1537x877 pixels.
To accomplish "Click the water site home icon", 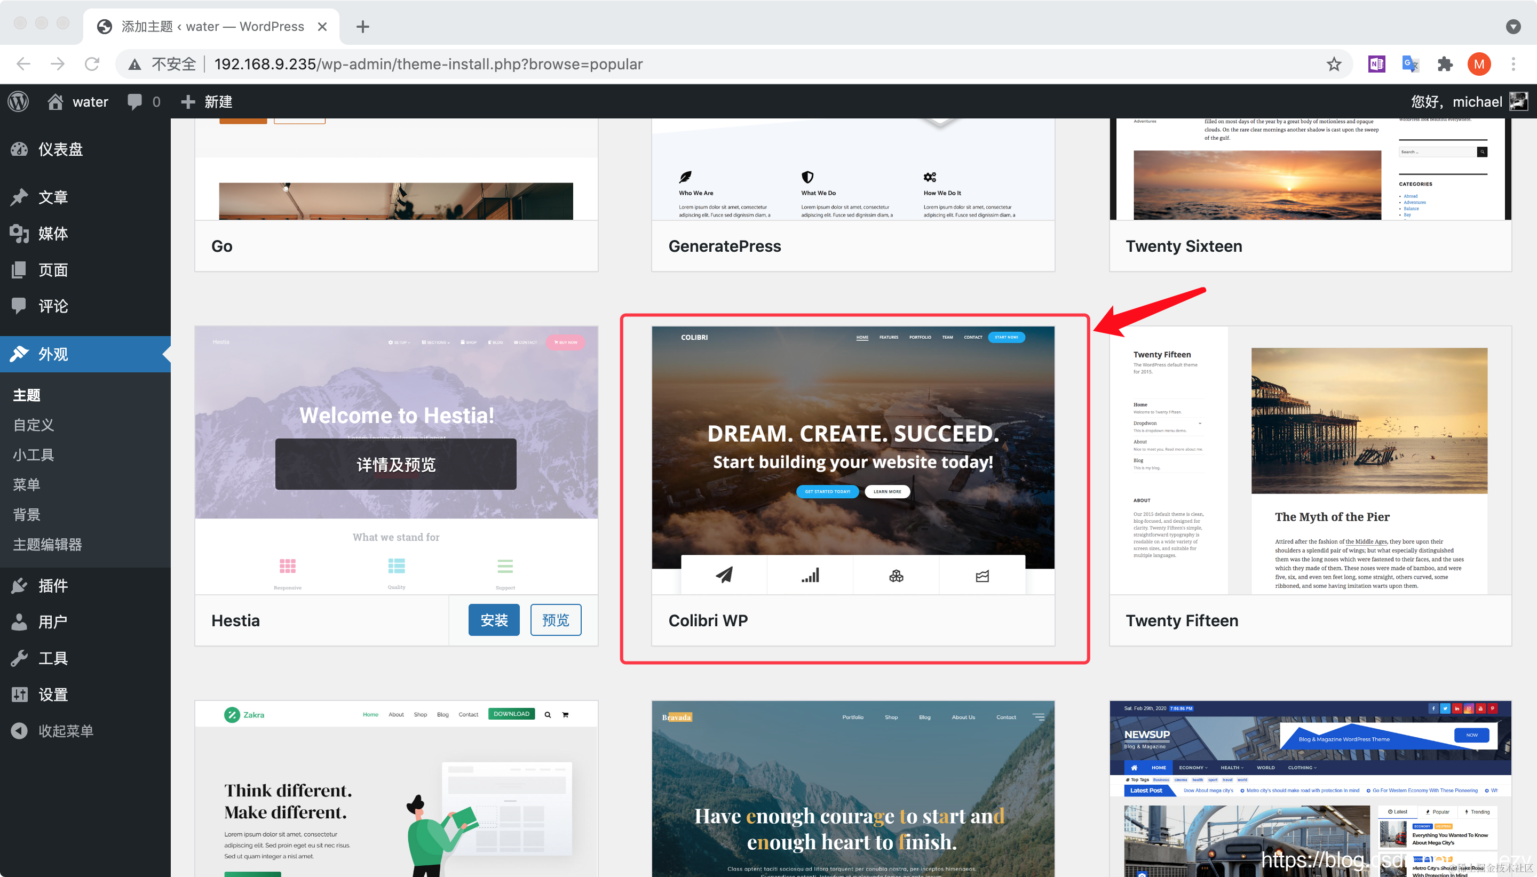I will coord(56,101).
